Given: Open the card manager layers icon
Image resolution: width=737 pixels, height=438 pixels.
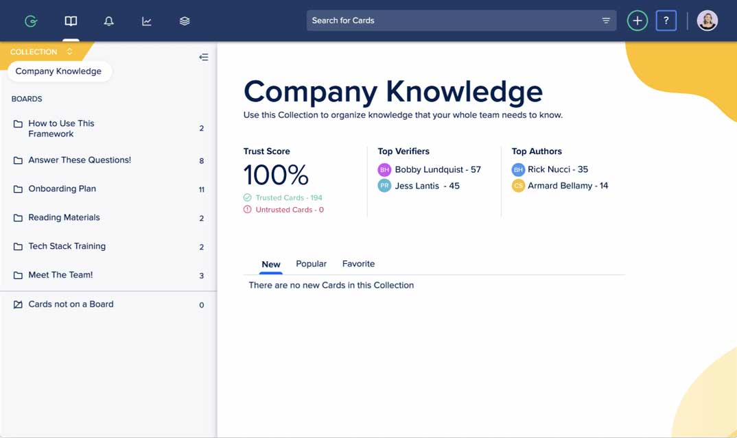Looking at the screenshot, I should click(x=185, y=21).
